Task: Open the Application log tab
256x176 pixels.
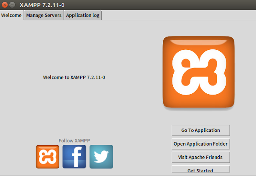Action: click(x=83, y=15)
